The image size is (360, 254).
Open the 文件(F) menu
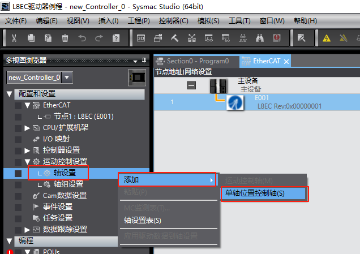pyautogui.click(x=16, y=21)
